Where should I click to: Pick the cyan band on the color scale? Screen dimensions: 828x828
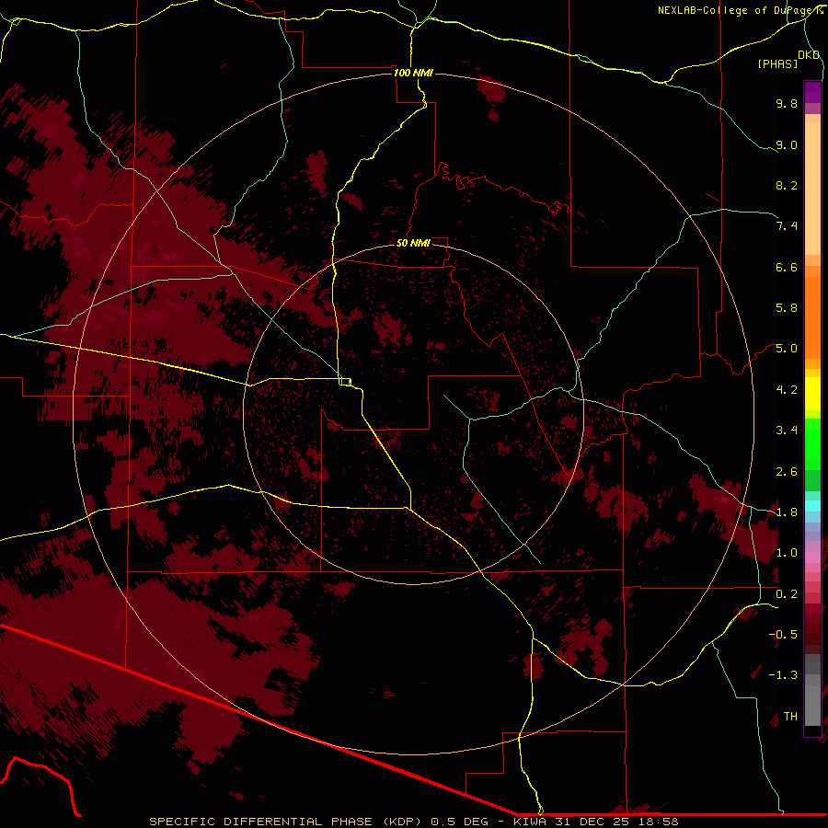click(x=812, y=505)
